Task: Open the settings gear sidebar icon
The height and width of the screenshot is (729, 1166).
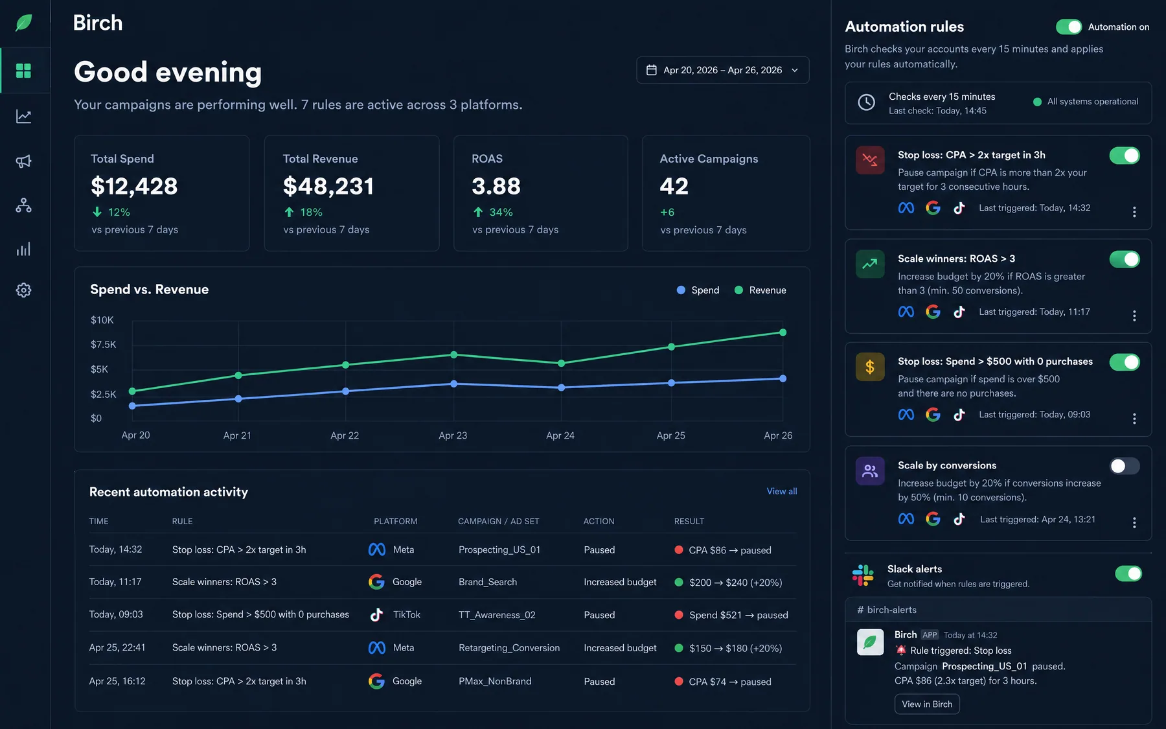Action: [24, 290]
